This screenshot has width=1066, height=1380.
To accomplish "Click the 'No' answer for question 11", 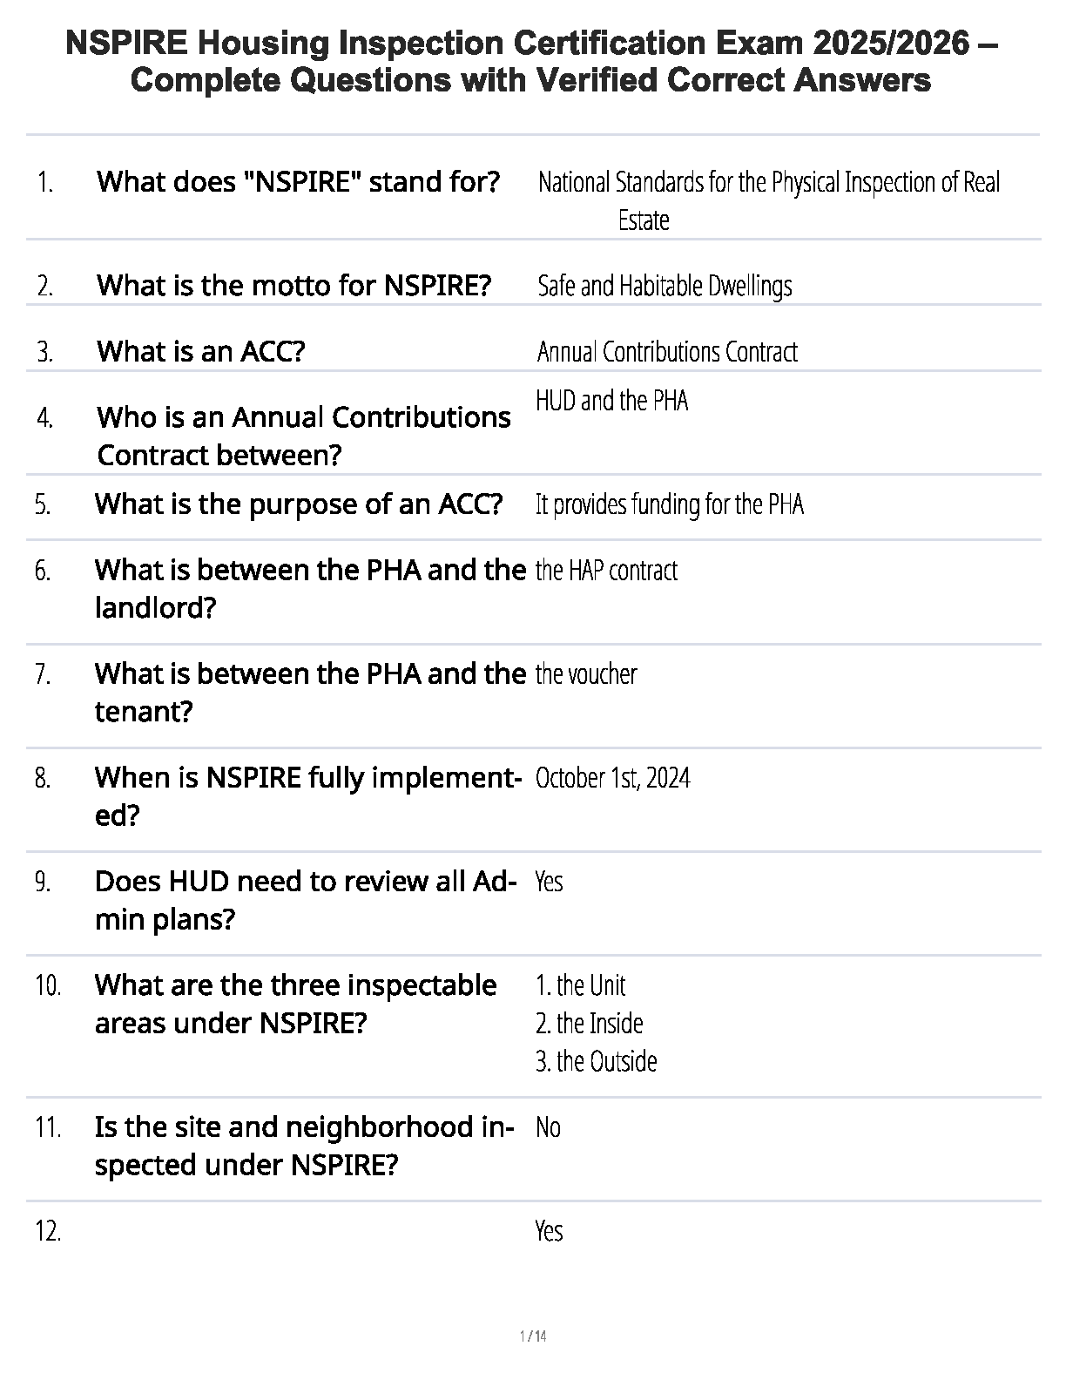I will point(548,1128).
